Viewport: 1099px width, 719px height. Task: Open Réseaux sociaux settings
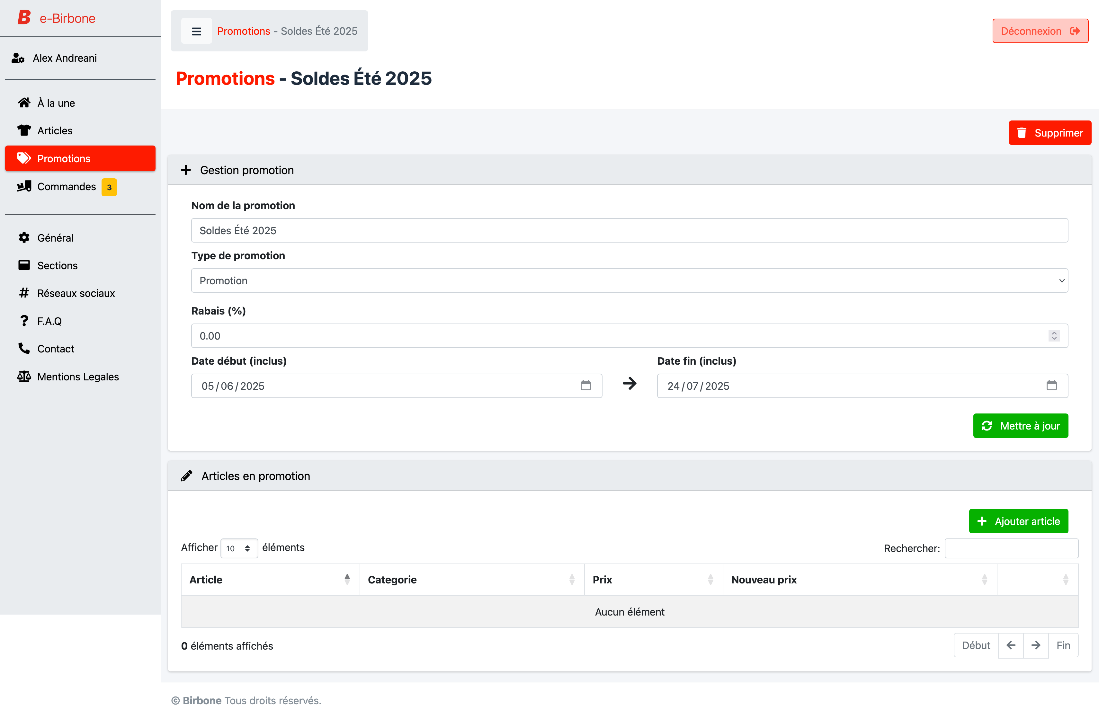[x=80, y=293]
